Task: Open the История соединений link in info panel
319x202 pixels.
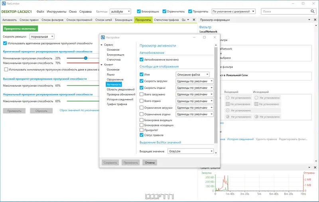Action: 240,139
